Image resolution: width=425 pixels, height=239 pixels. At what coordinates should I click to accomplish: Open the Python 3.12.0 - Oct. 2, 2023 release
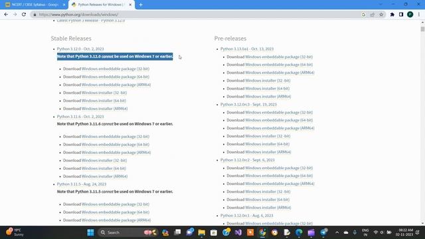80,48
